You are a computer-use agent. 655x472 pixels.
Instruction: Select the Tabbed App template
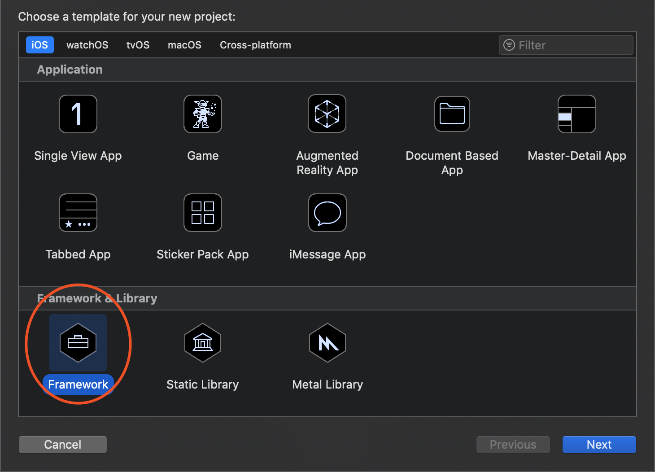pyautogui.click(x=78, y=213)
